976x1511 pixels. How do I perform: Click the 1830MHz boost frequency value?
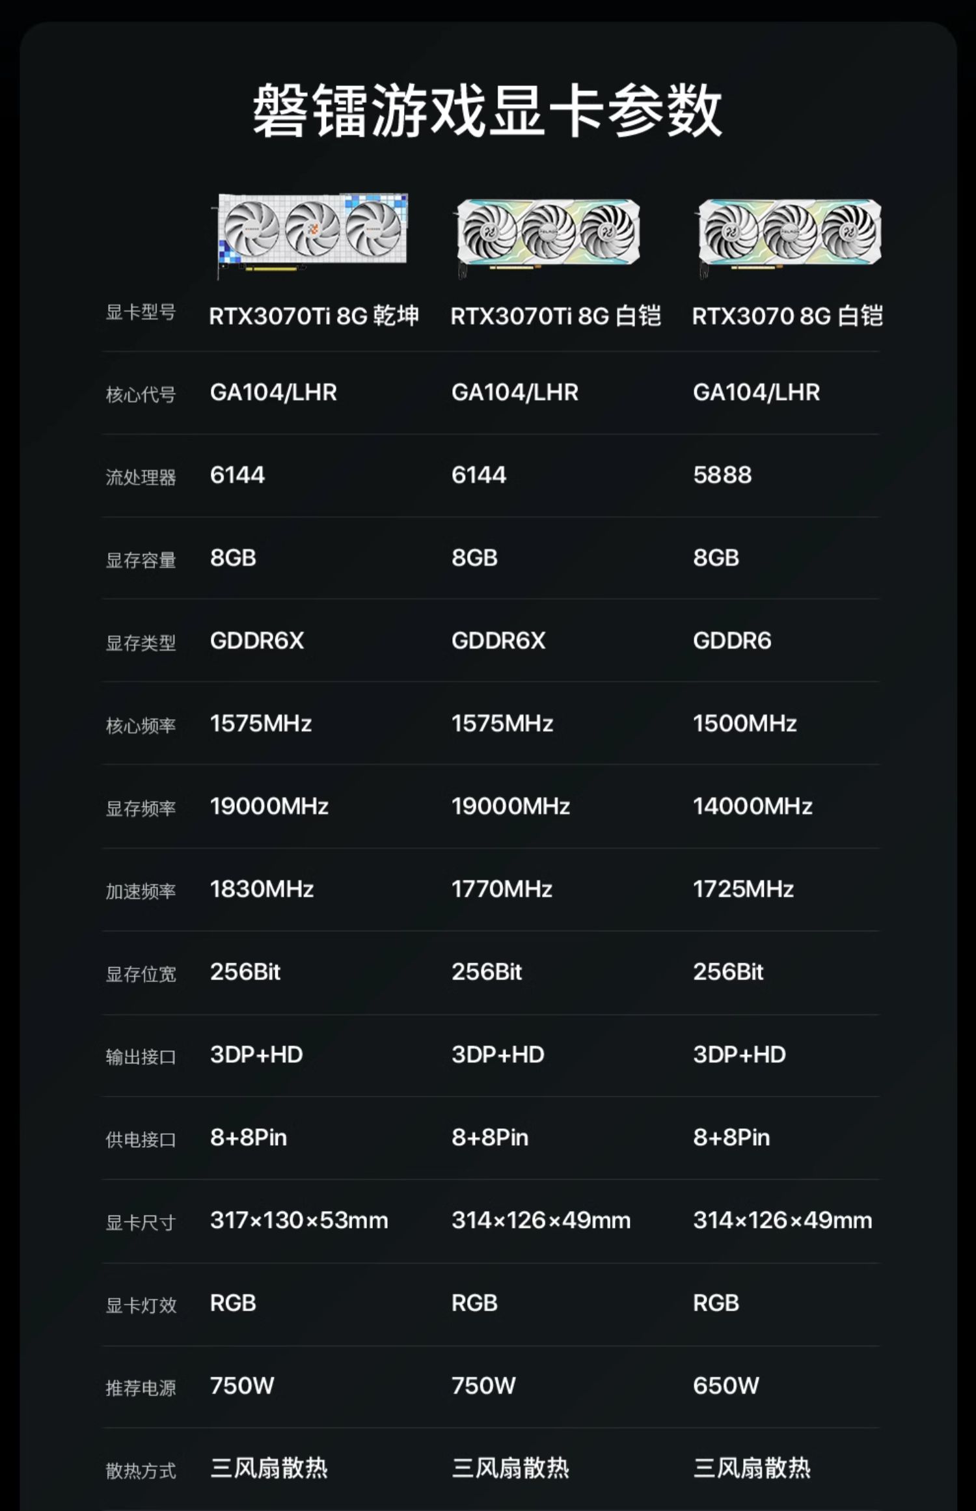(262, 890)
